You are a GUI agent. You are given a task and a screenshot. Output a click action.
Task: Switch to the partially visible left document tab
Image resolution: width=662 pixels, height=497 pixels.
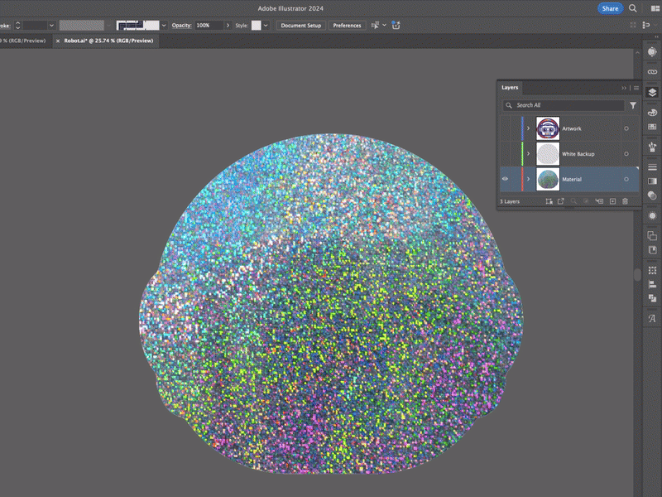[23, 41]
